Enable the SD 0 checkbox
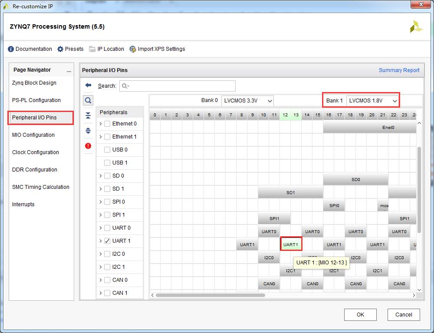Image resolution: width=434 pixels, height=333 pixels. (x=107, y=176)
